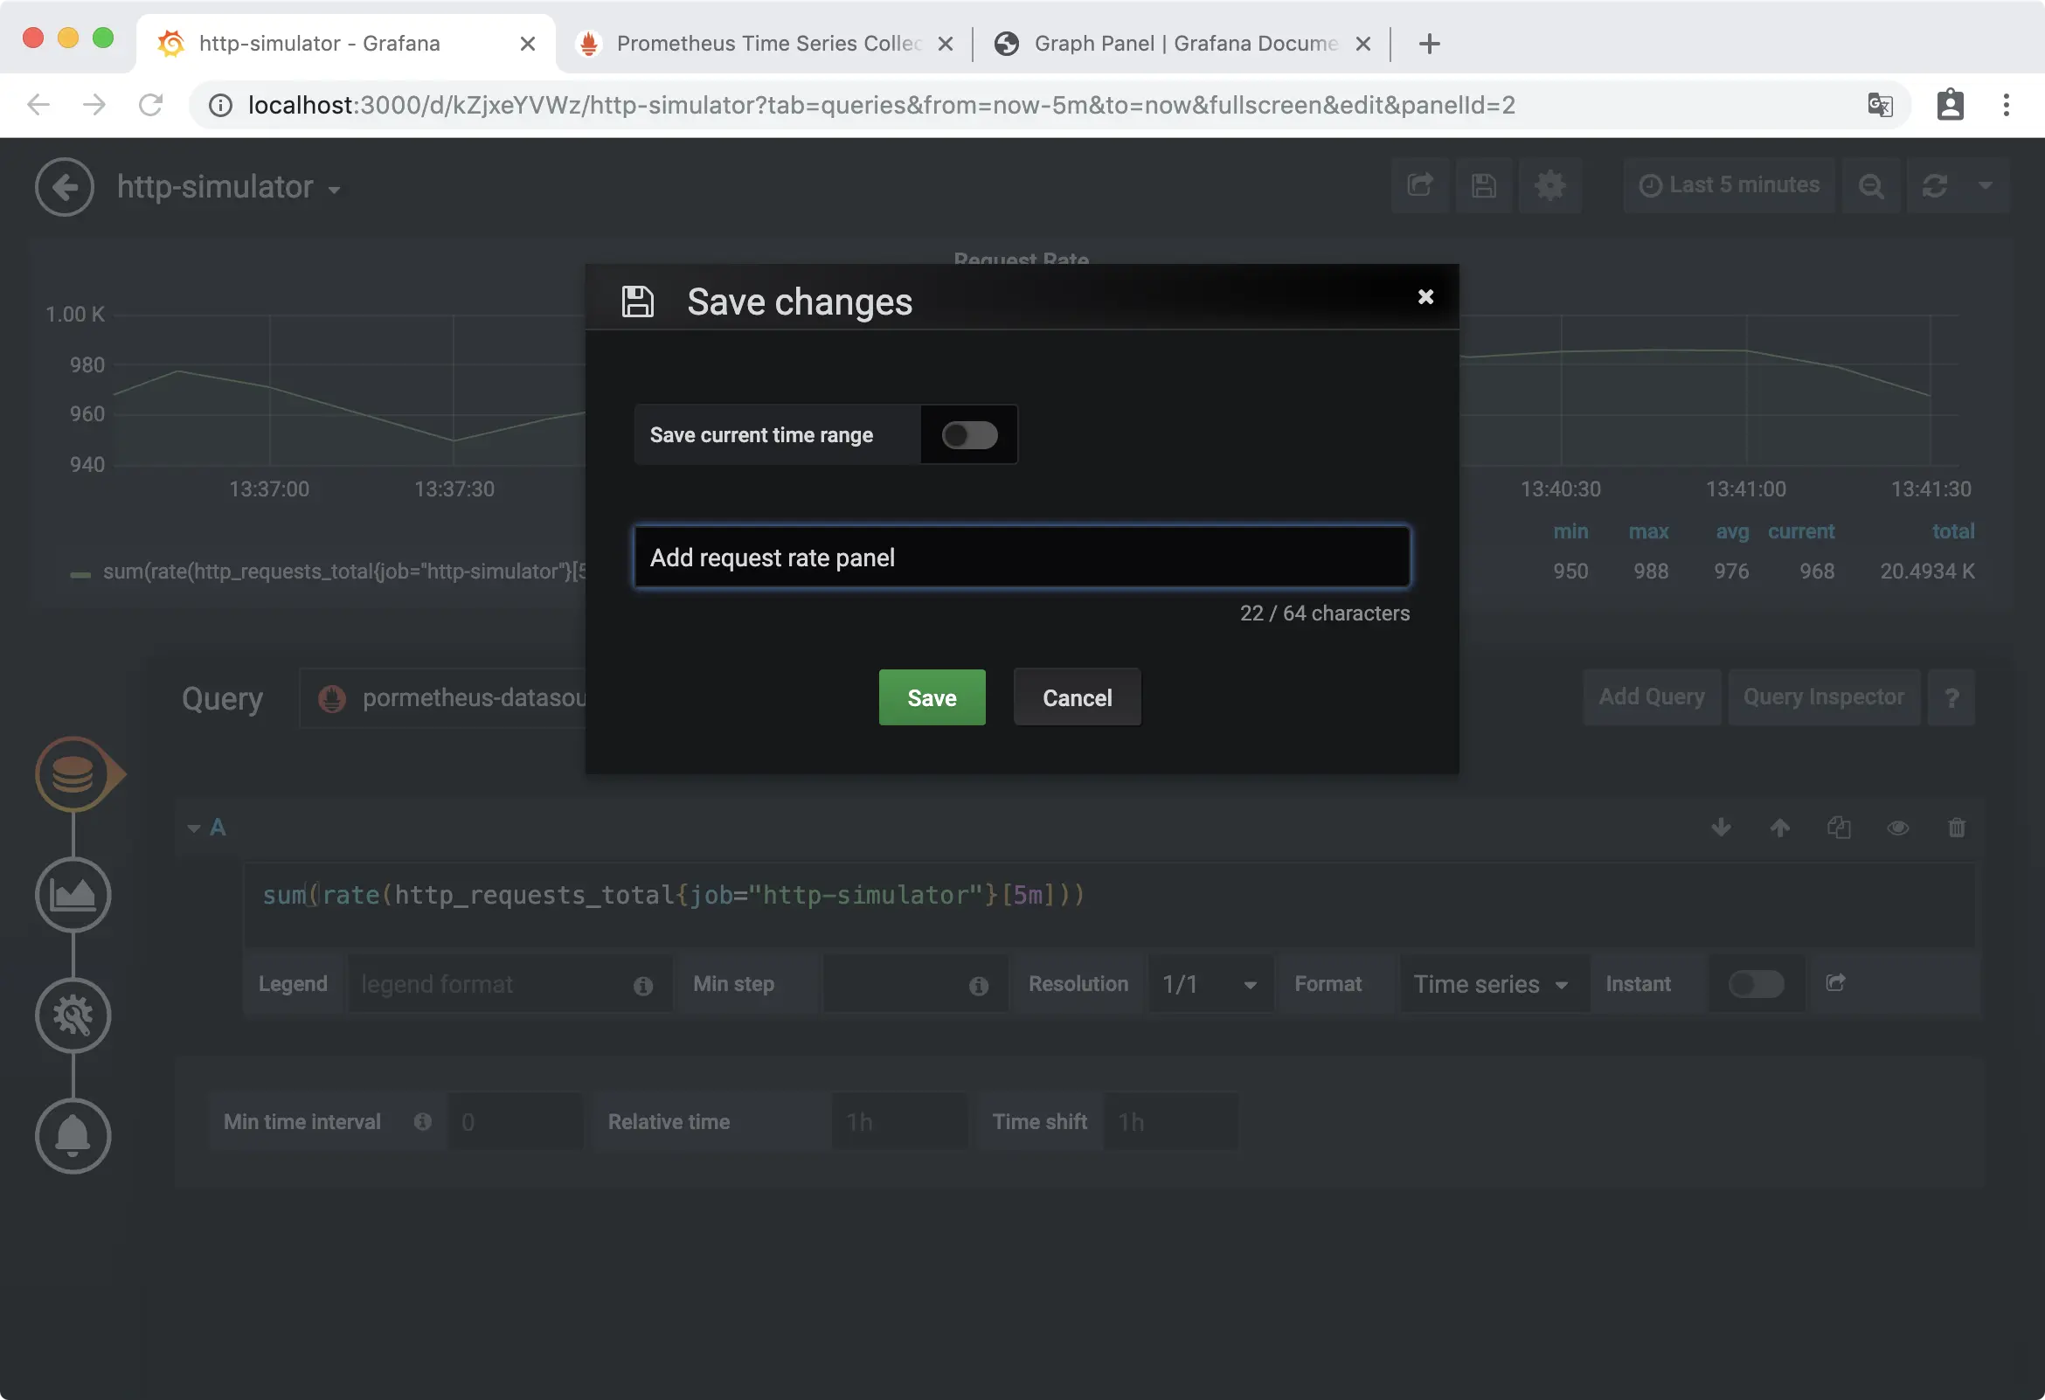Click the Min step info icon

point(979,986)
